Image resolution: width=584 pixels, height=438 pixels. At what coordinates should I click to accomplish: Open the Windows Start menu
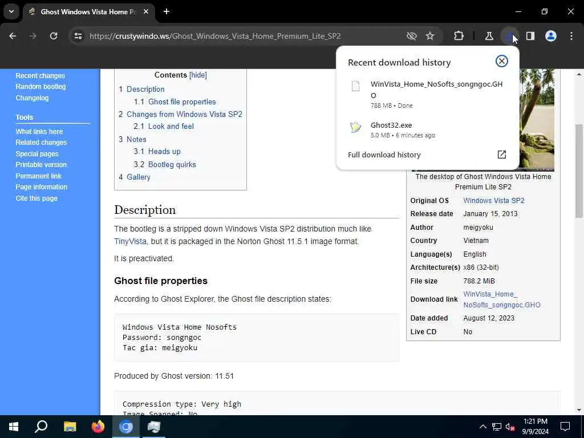point(14,427)
